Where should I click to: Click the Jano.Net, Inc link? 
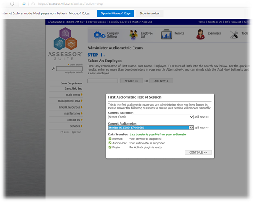[x=74, y=88]
